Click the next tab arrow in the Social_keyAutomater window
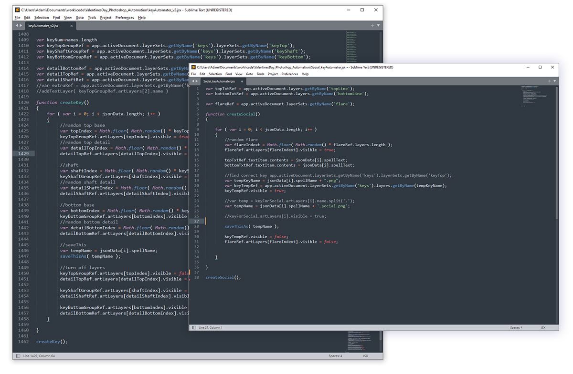The height and width of the screenshot is (374, 573). coord(197,81)
